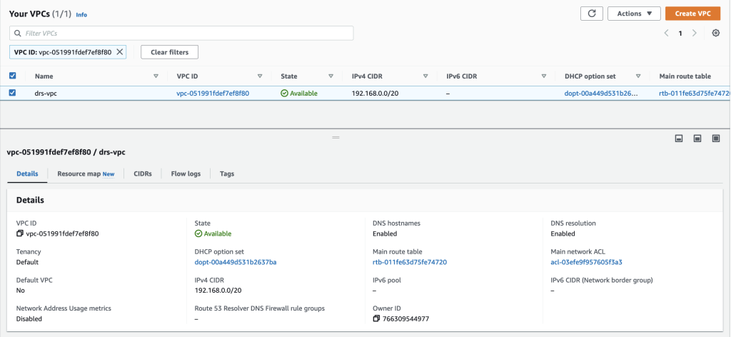Open Info link next to Your VPCs
The image size is (731, 337).
pos(81,14)
